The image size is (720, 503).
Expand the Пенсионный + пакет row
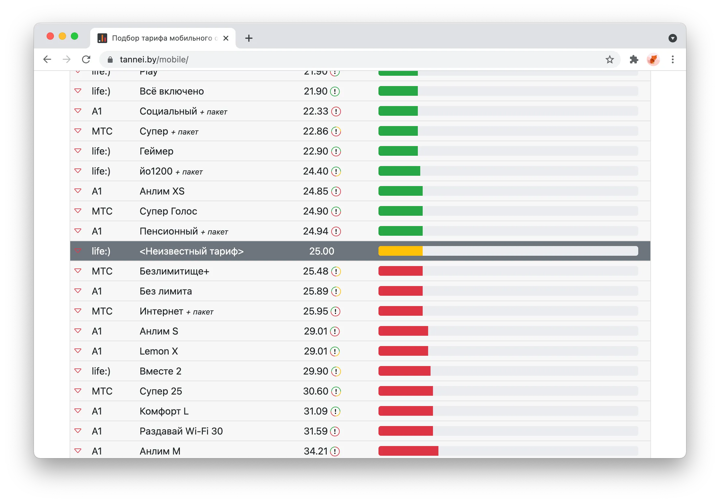[78, 231]
